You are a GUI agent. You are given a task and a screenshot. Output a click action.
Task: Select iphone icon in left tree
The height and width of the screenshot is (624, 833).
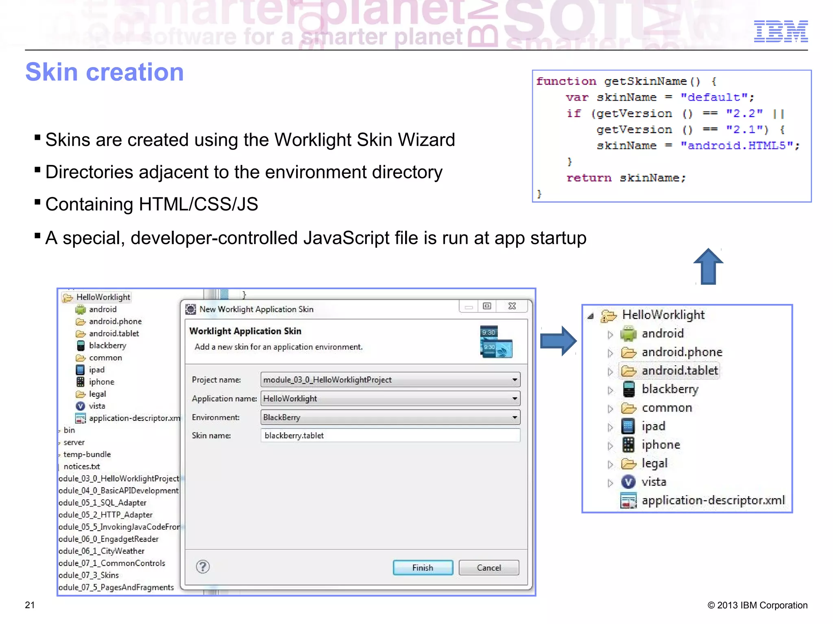click(x=81, y=382)
